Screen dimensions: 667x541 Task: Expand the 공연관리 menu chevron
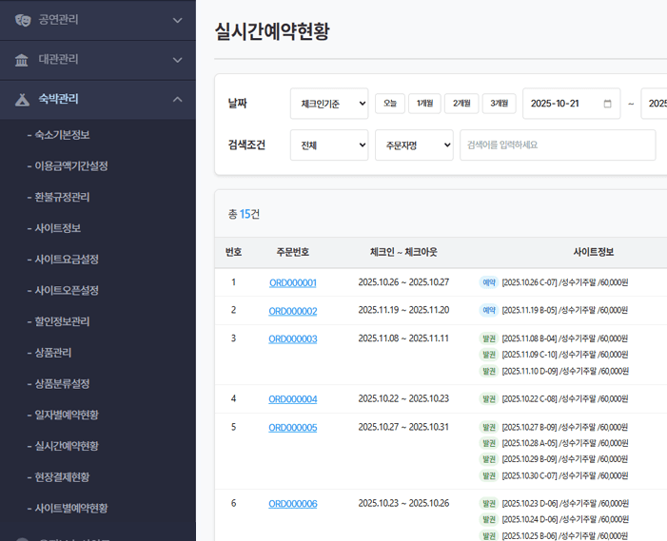point(177,20)
